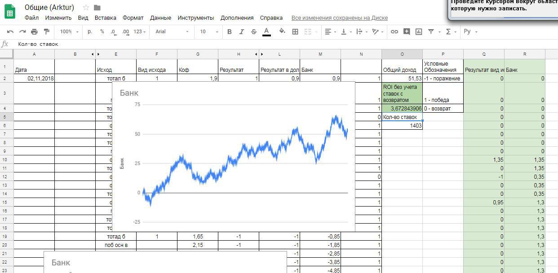The image size is (558, 273).
Task: Click the currency format button
Action: click(x=90, y=32)
